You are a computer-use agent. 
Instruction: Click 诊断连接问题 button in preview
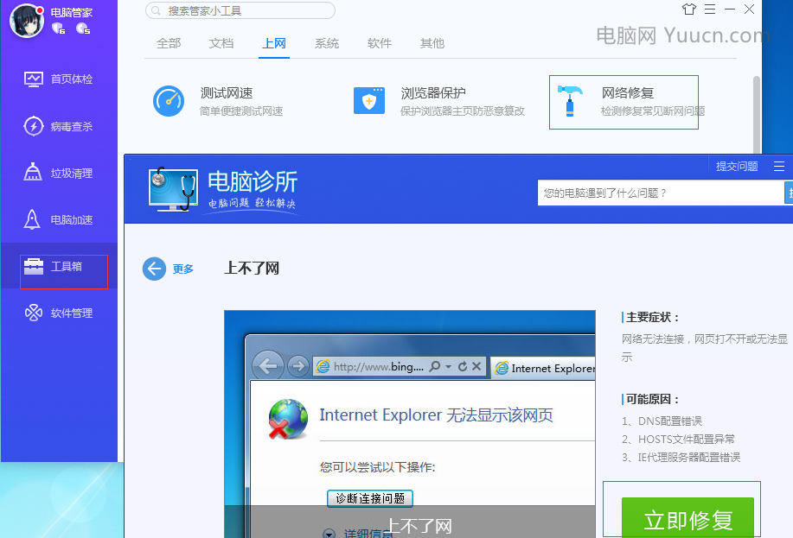(x=370, y=498)
